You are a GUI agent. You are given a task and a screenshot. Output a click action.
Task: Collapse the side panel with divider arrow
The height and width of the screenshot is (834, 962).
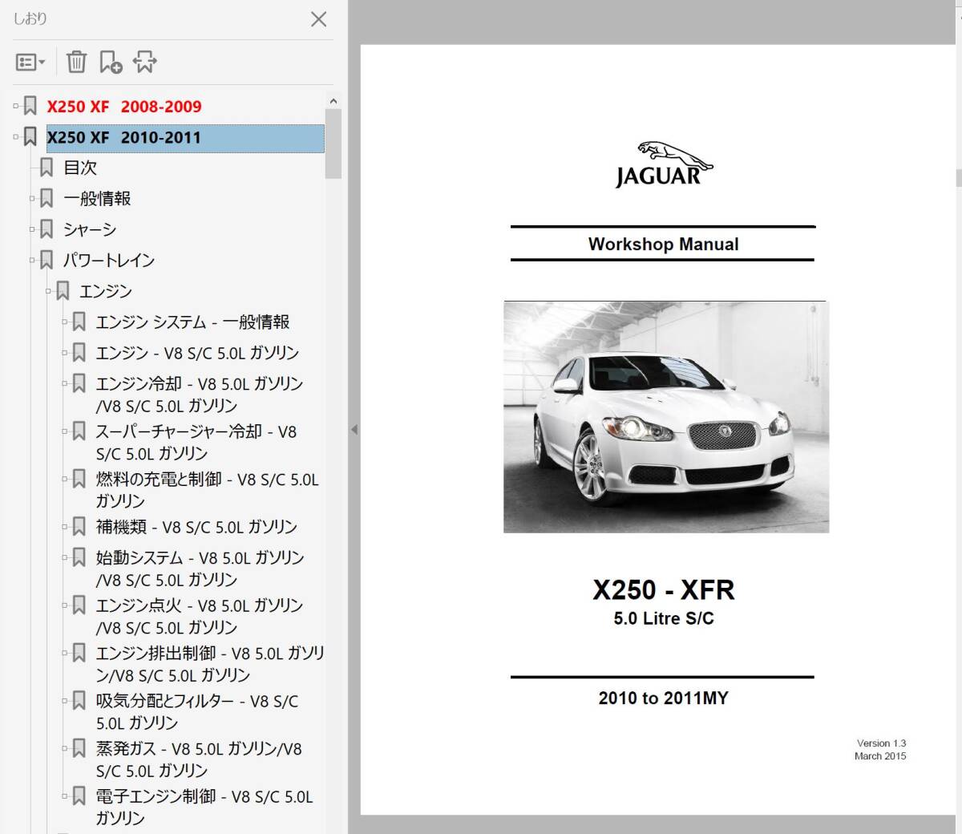[354, 430]
